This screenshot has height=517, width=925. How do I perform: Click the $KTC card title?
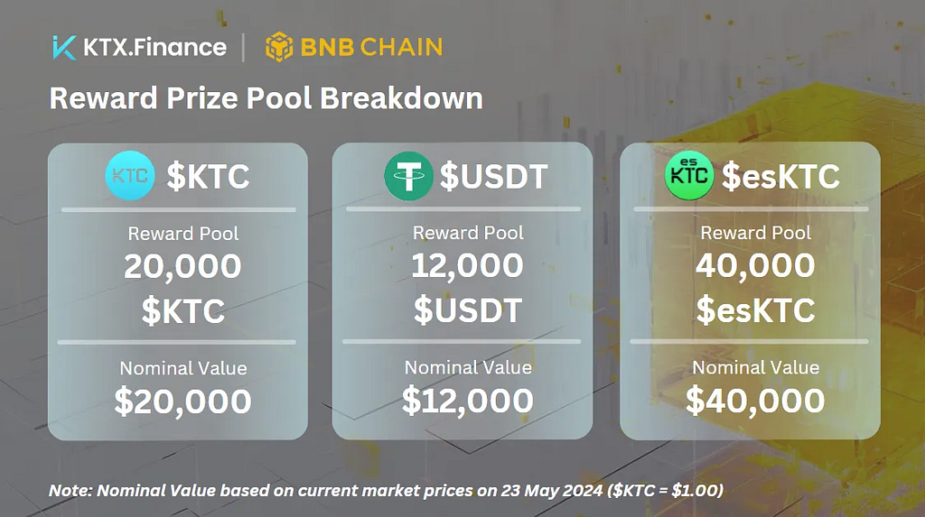click(x=208, y=176)
